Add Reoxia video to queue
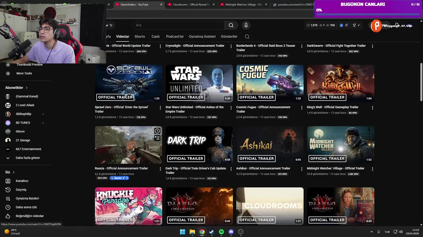 (x=157, y=138)
